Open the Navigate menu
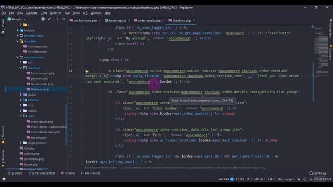The image size is (333, 187). tap(32, 13)
